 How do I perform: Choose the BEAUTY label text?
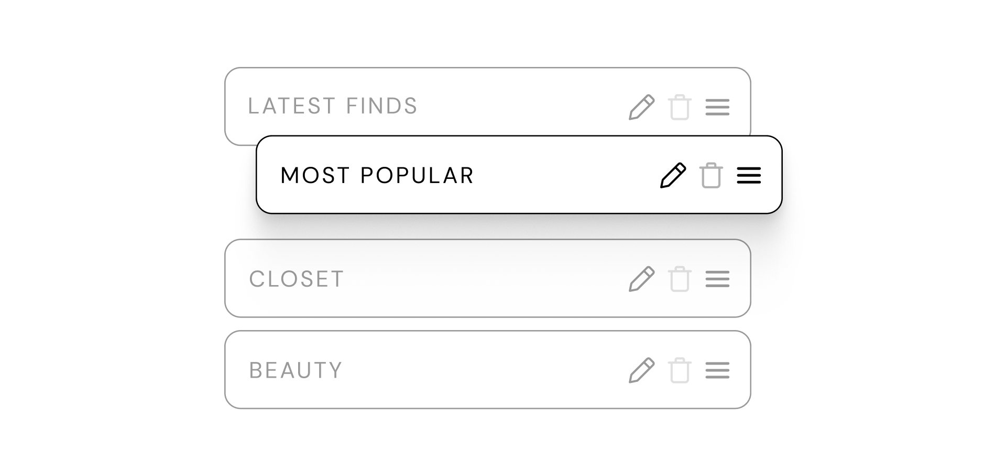(296, 370)
